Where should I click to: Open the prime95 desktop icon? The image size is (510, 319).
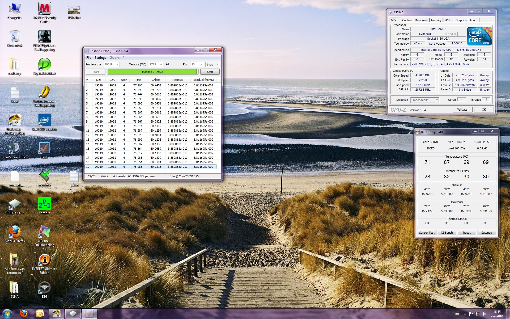[x=44, y=204]
